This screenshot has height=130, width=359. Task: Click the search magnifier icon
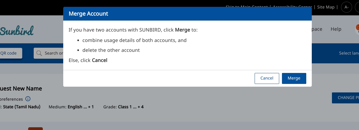(x=39, y=53)
